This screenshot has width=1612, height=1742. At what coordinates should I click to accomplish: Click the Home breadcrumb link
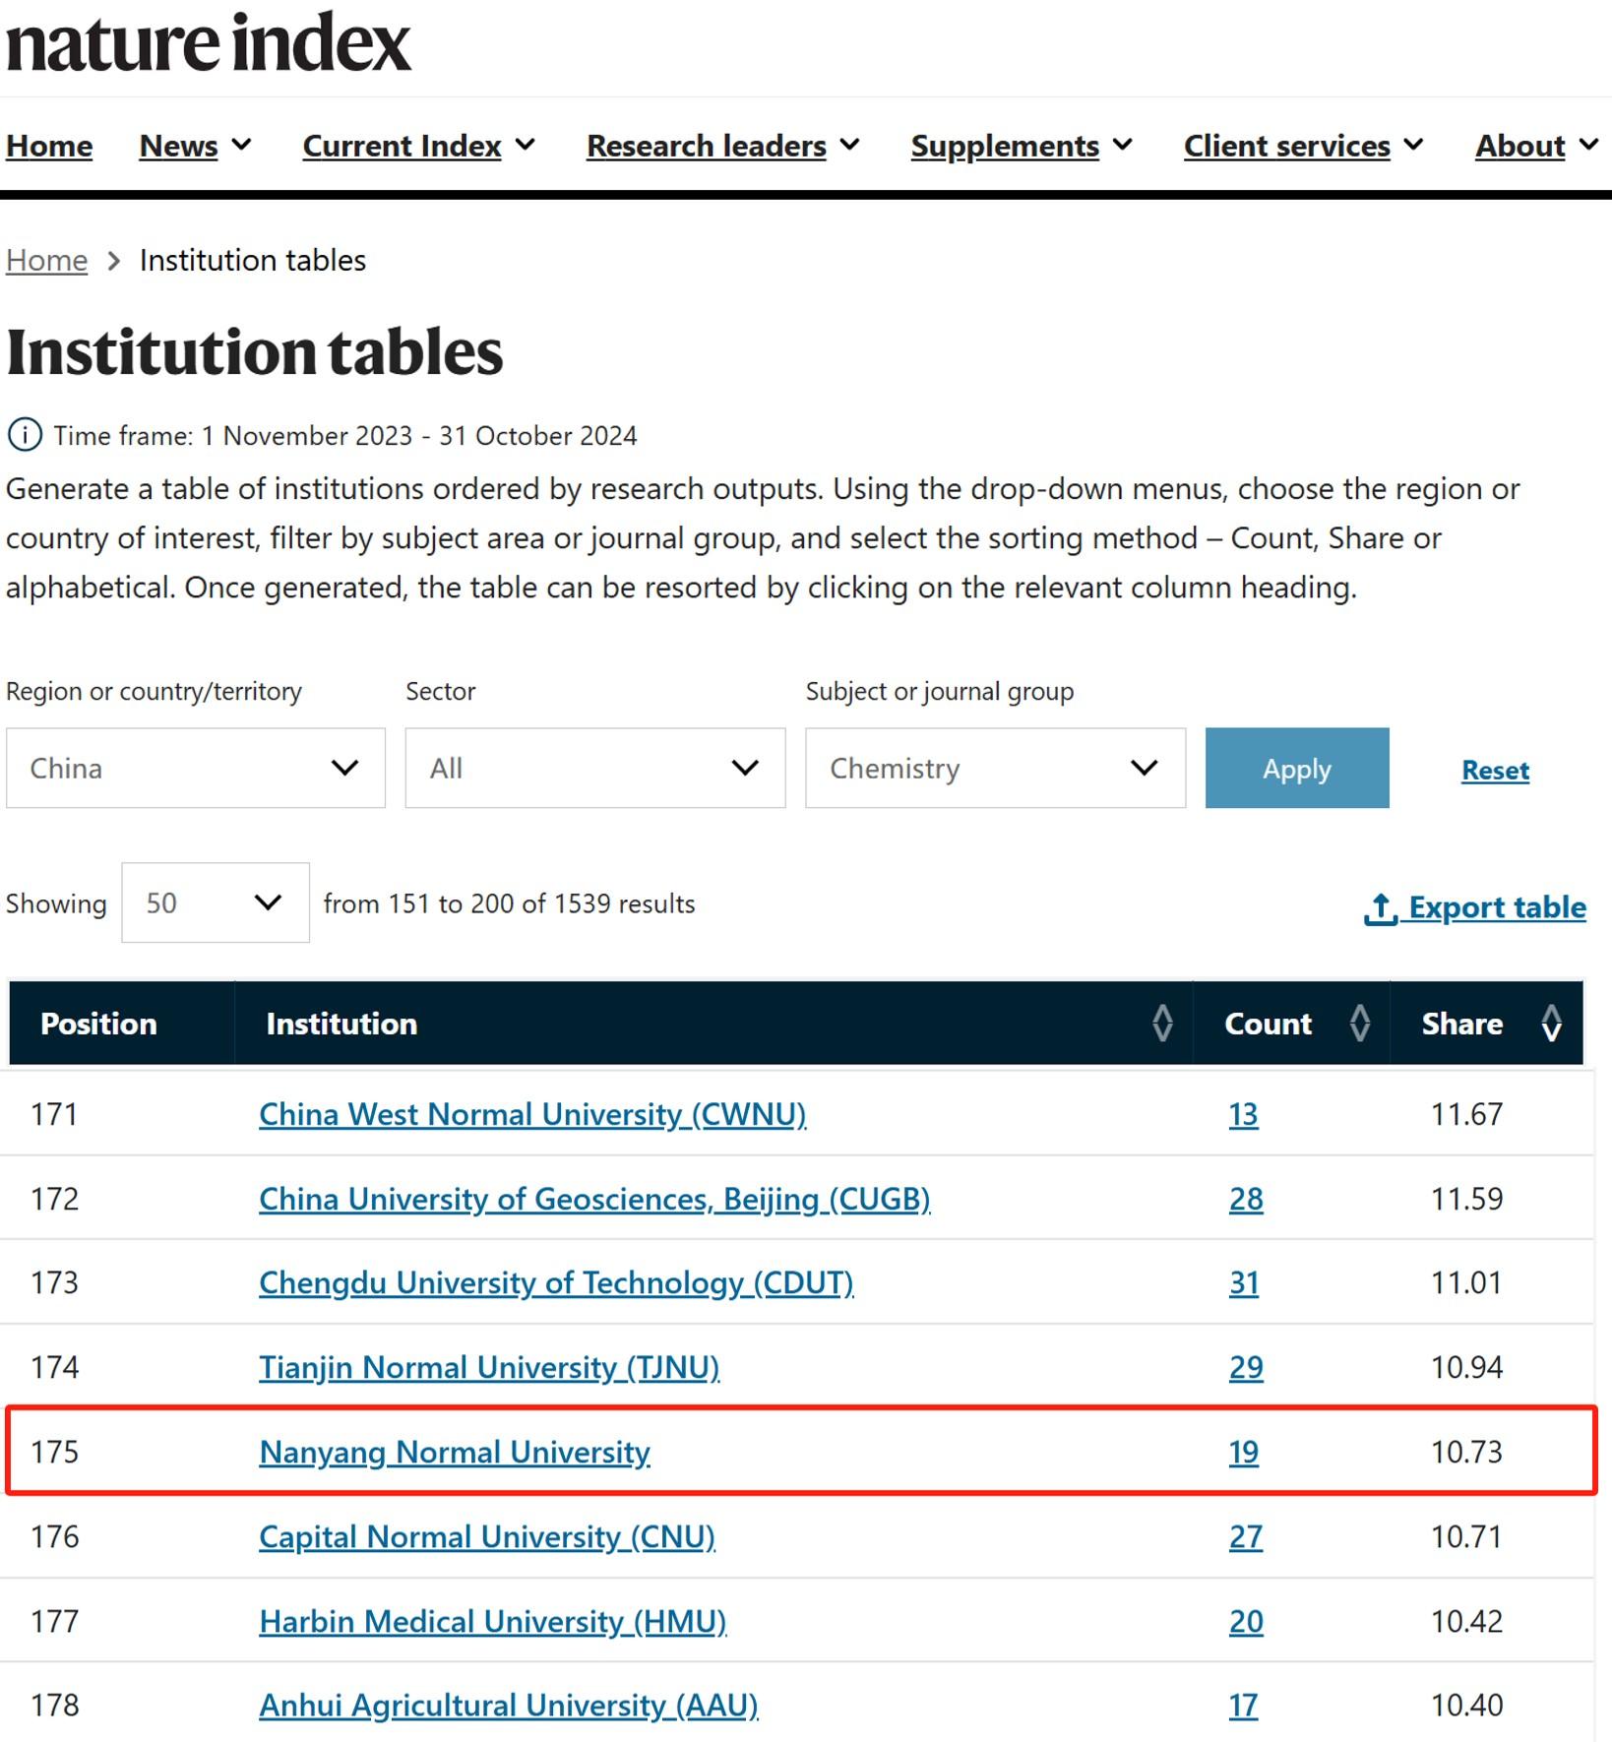46,260
